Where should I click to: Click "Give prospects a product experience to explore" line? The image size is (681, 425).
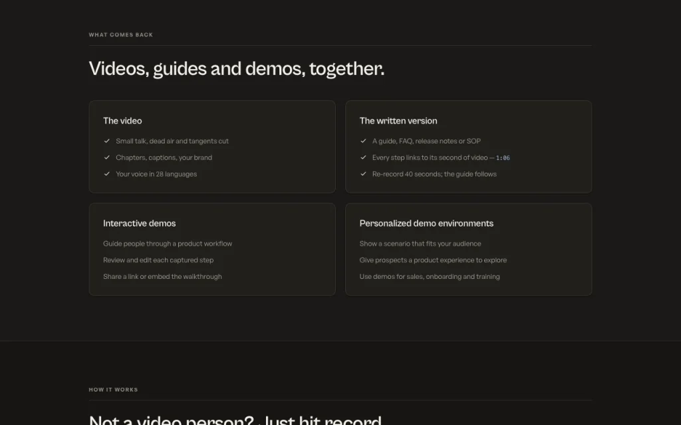coord(433,260)
